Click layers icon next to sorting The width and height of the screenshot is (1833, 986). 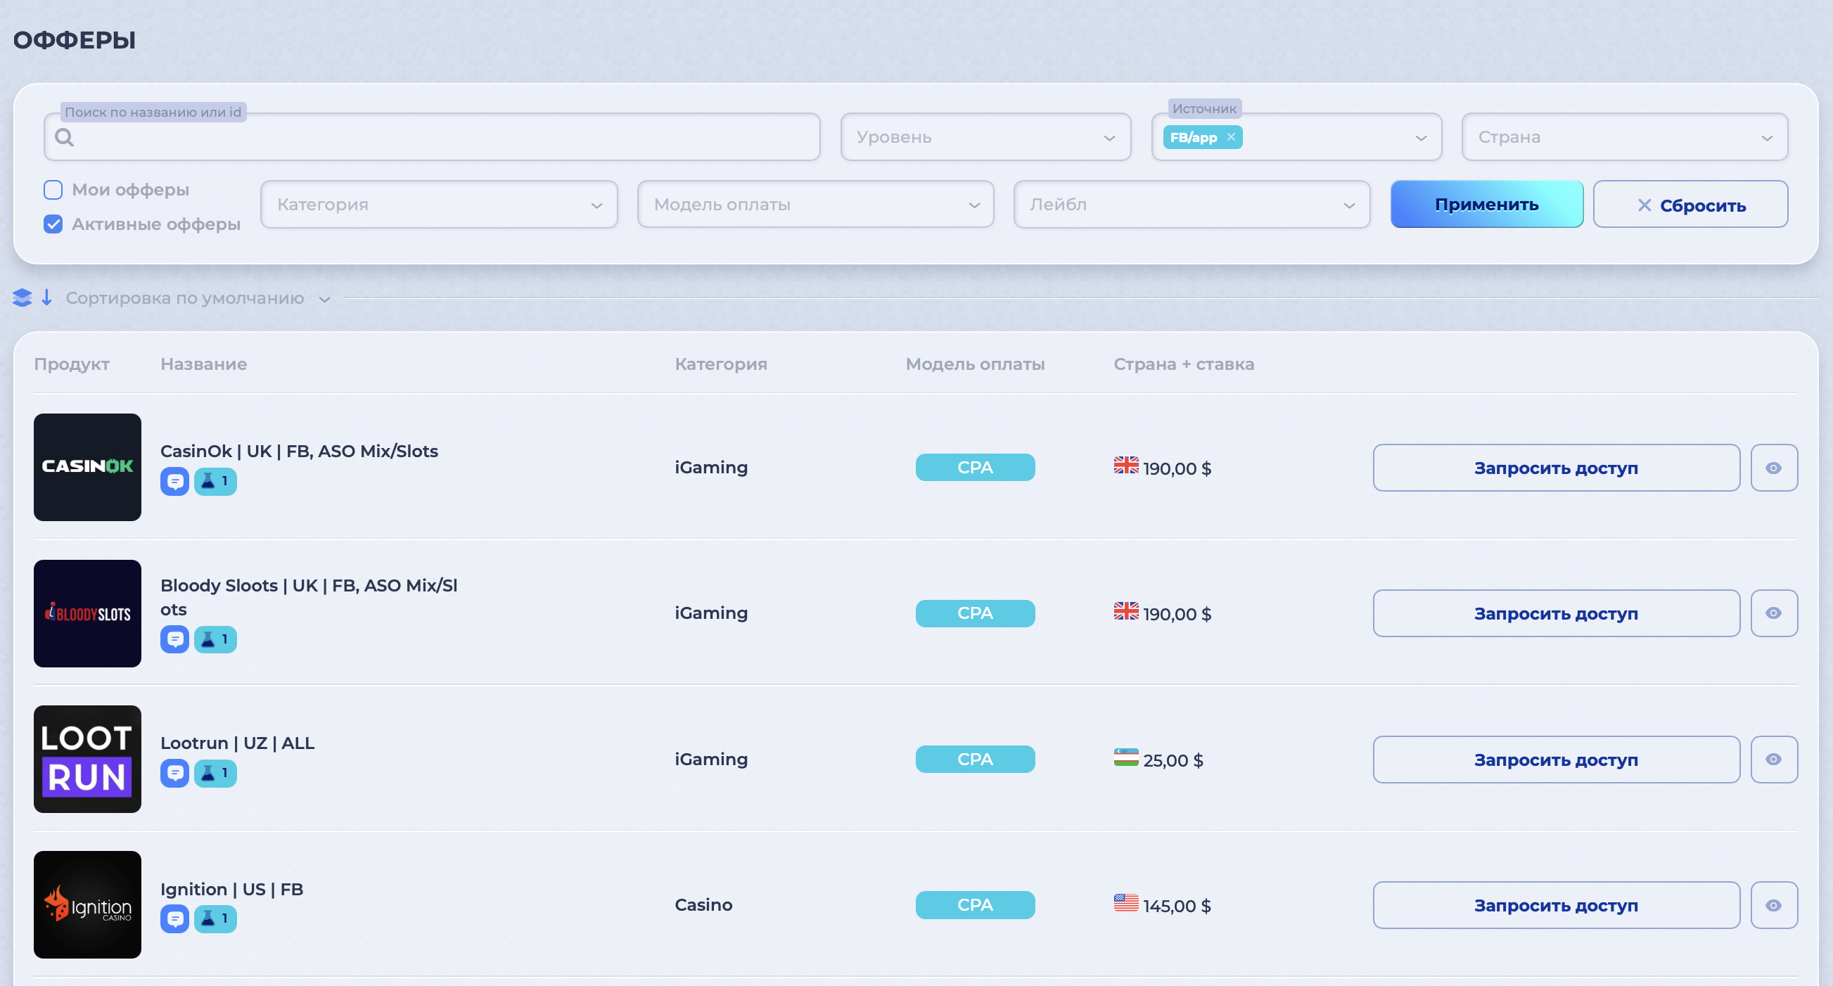click(x=22, y=297)
